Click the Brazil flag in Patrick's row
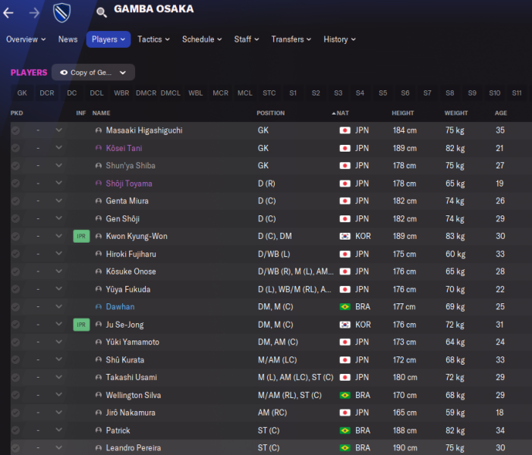Screen dimensions: 532x455 click(345, 431)
